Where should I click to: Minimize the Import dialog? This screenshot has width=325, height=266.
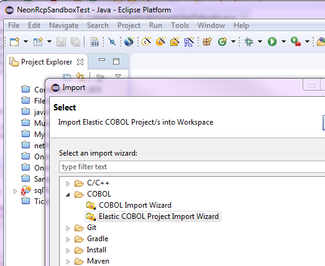[312, 85]
